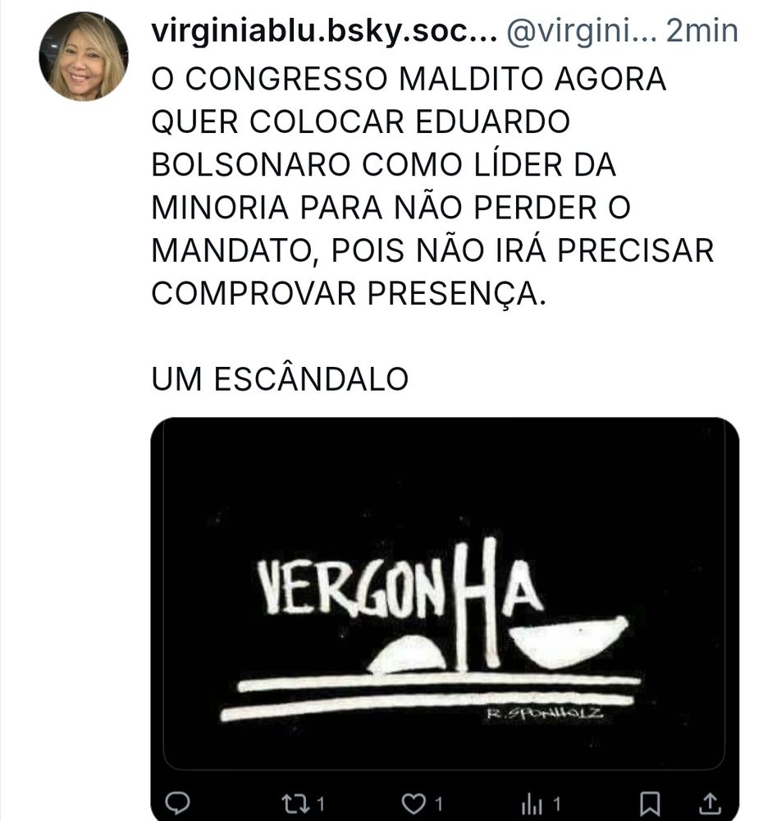Click the COMPROVAR PRESENÇA line of the post
This screenshot has width=772, height=821.
[349, 293]
